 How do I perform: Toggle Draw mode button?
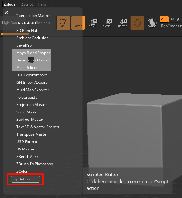pos(78,23)
